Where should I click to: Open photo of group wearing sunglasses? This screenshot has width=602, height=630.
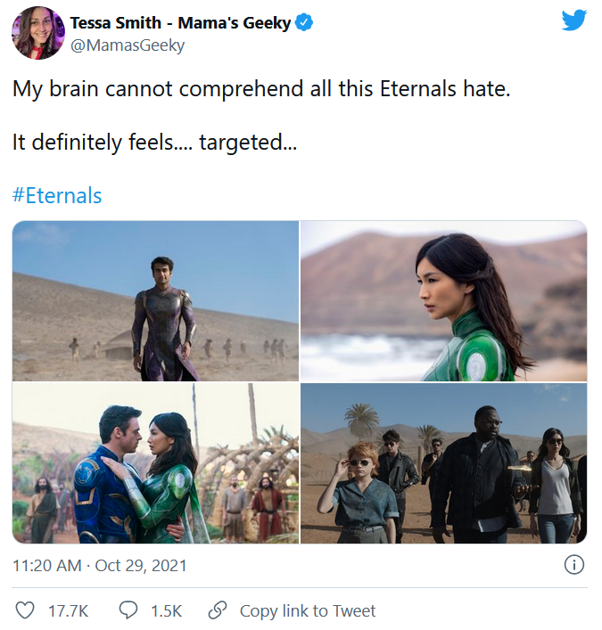(x=444, y=463)
